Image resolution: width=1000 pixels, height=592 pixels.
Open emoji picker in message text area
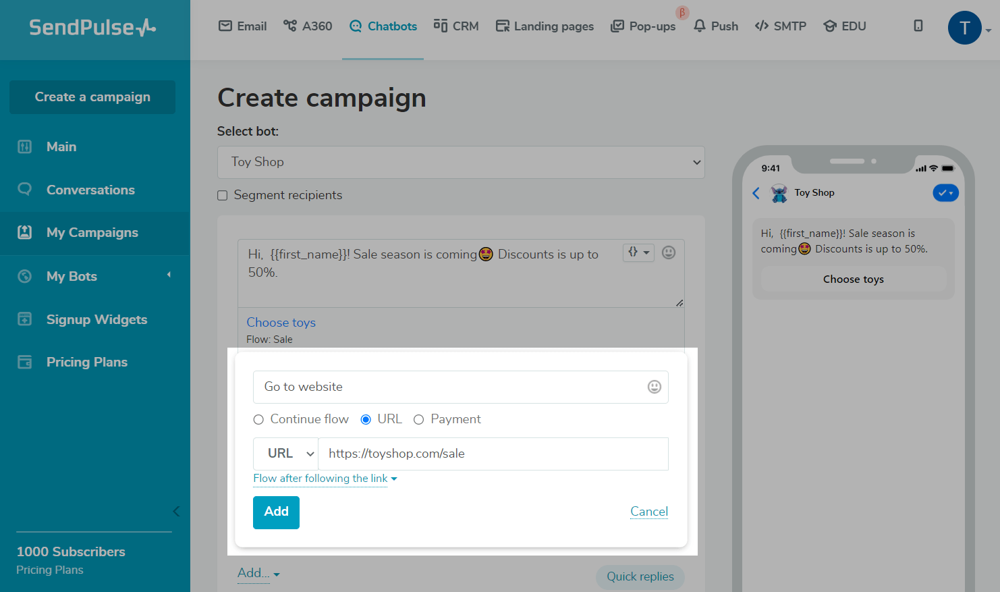tap(668, 252)
